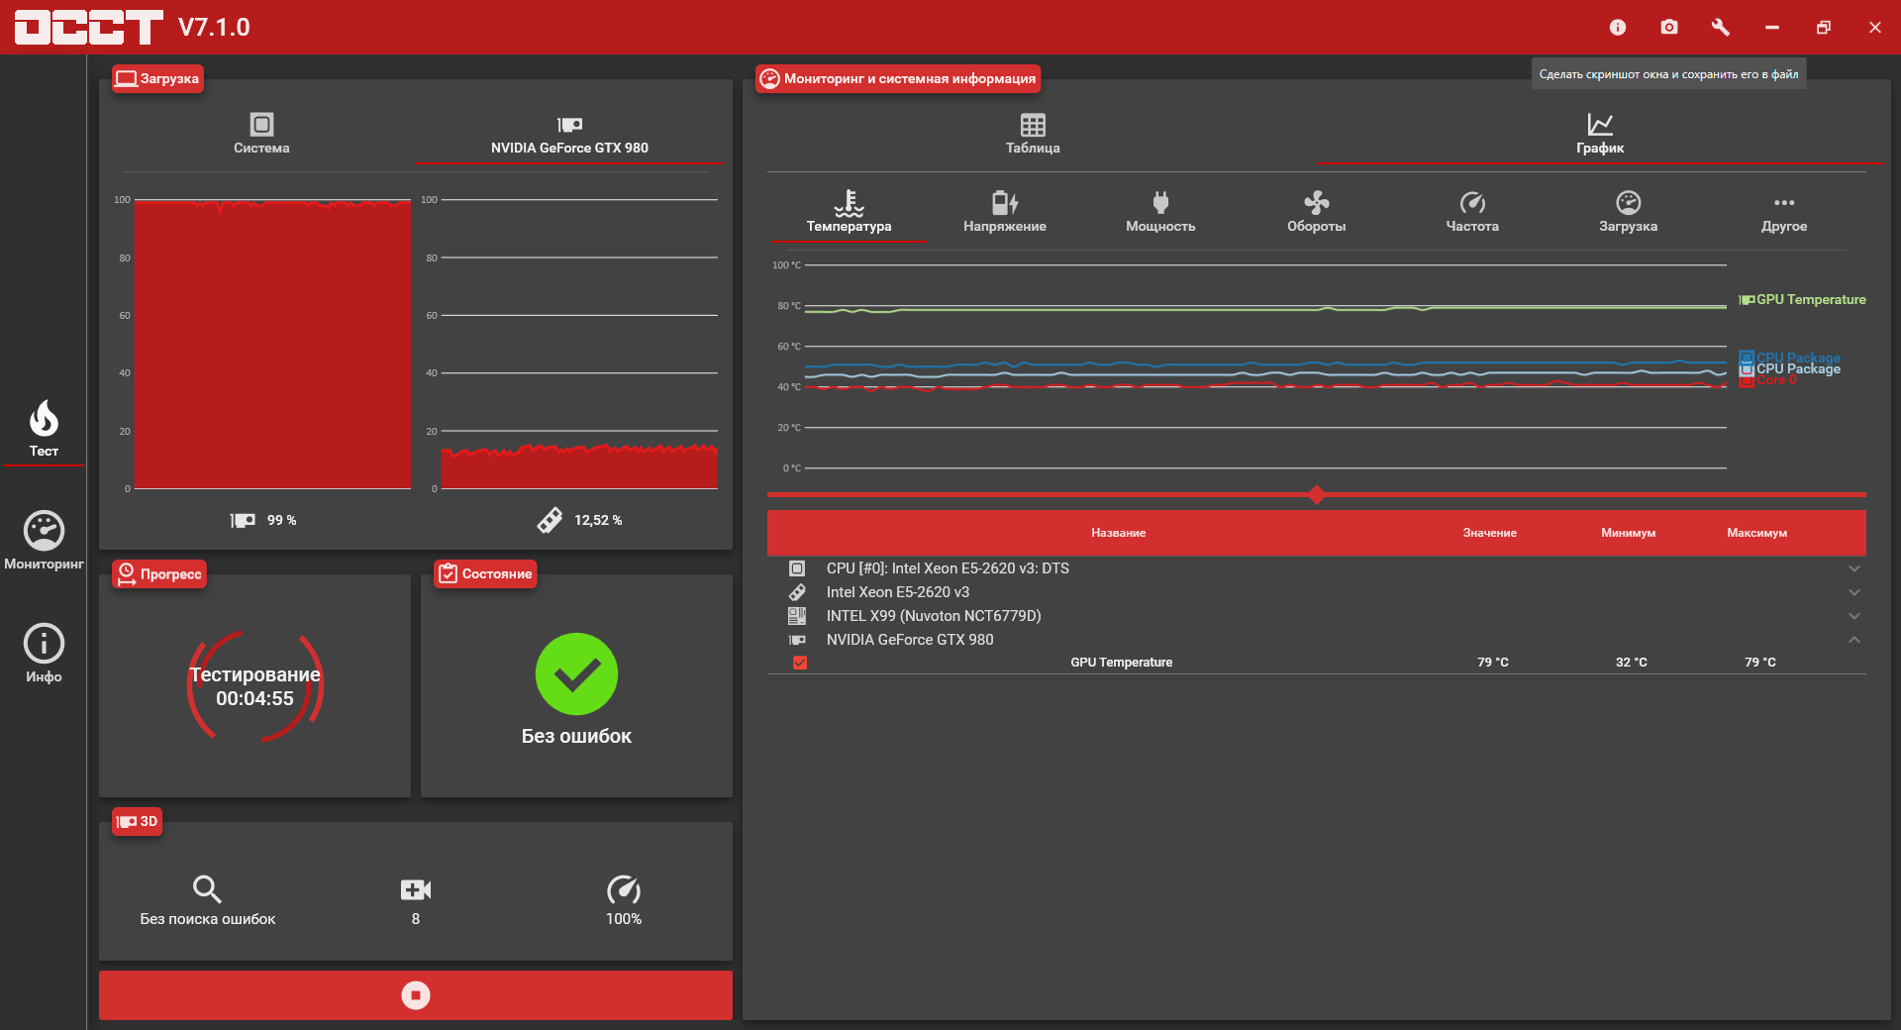Uncheck the GPU Temperature checkbox
This screenshot has height=1030, width=1901.
tap(800, 663)
